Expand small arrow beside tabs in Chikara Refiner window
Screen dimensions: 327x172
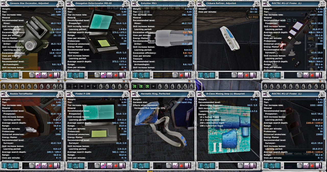217,77
